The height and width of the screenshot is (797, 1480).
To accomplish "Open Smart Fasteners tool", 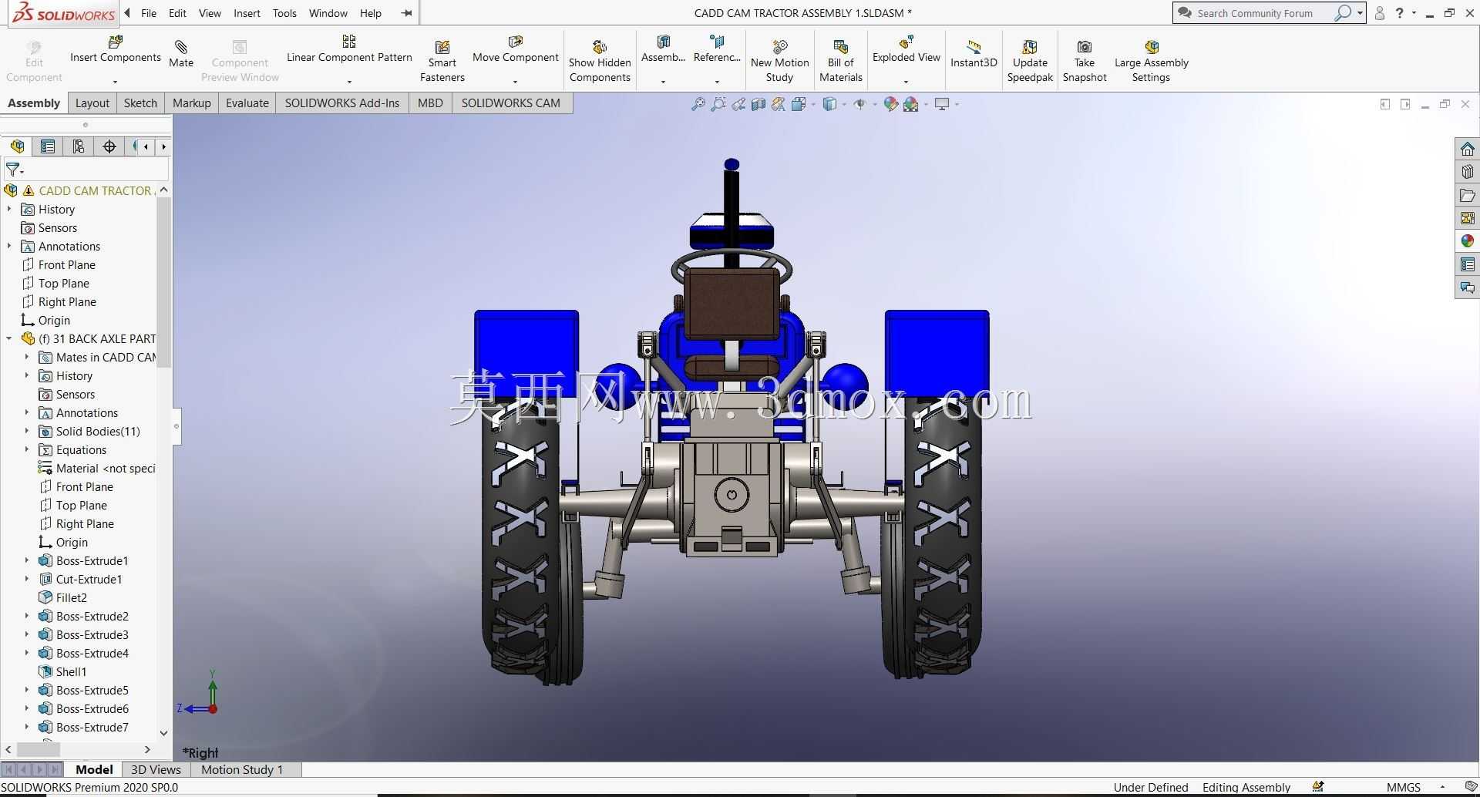I will 442,61.
